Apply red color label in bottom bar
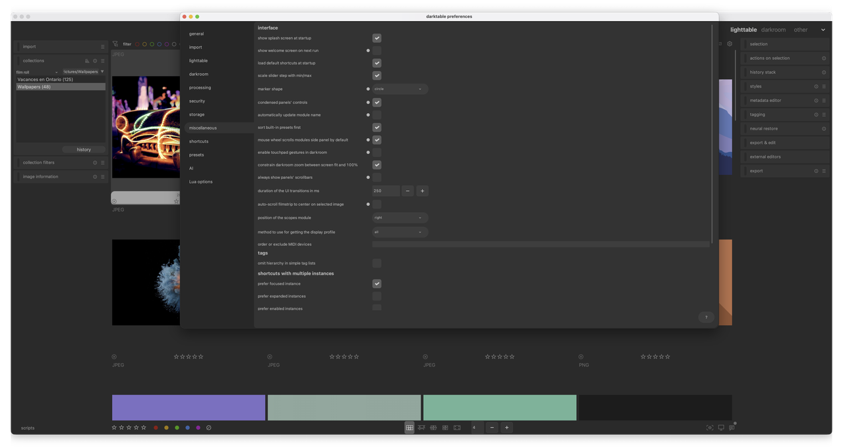This screenshot has width=843, height=448. point(156,428)
